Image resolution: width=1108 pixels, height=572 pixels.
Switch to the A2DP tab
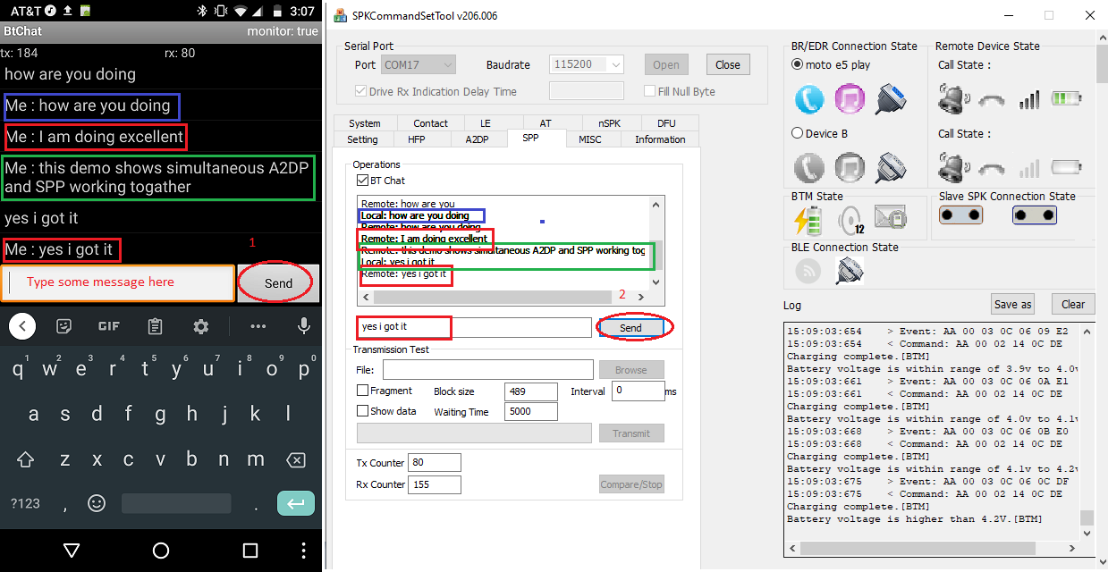coord(476,139)
